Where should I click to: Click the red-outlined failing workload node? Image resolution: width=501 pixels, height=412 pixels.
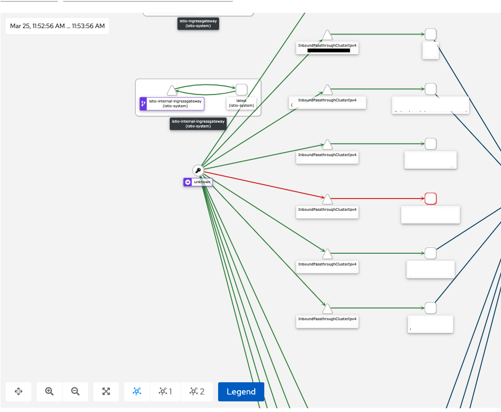tap(430, 199)
